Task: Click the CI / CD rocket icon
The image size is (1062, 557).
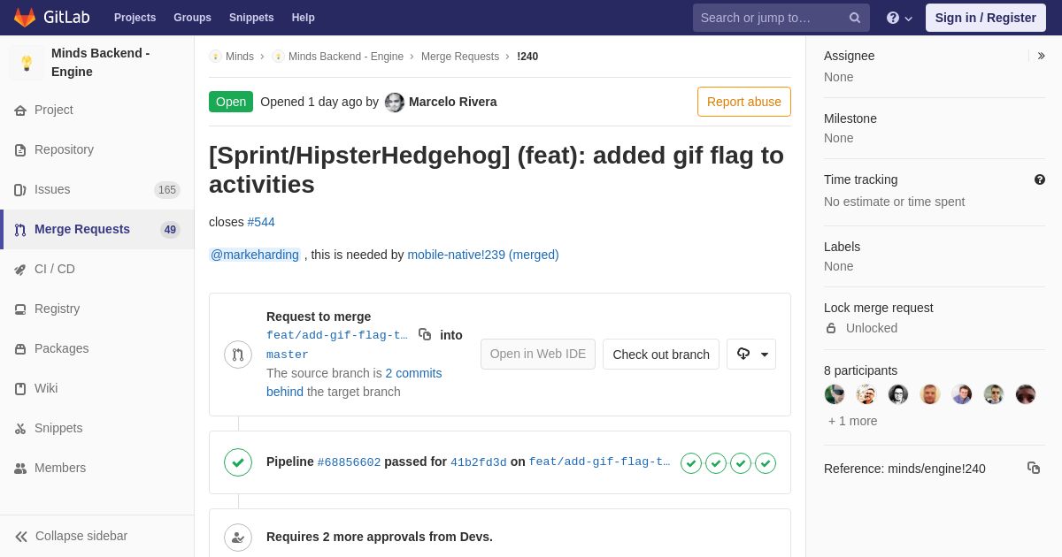Action: pos(20,270)
